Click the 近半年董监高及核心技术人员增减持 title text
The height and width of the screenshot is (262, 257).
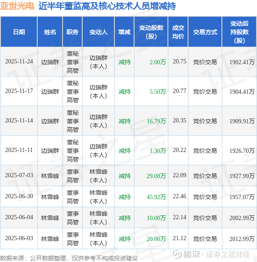coord(107,6)
